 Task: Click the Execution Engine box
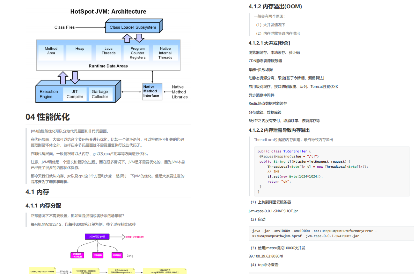pos(48,94)
